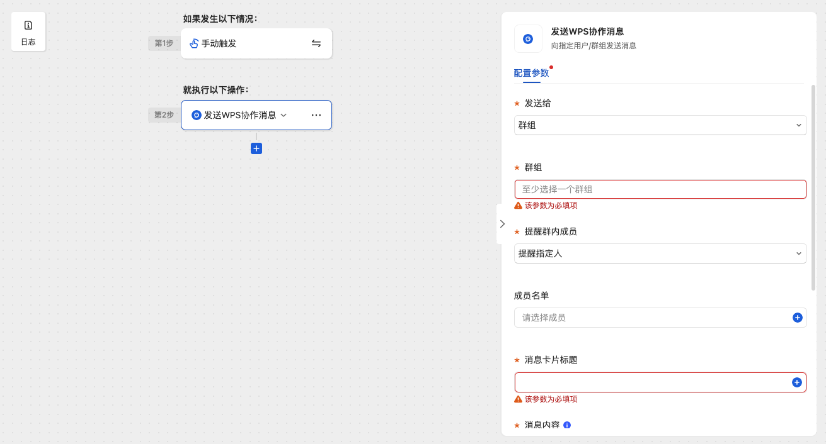826x444 pixels.
Task: Click the swap trigger icon on 手动触发
Action: point(316,43)
